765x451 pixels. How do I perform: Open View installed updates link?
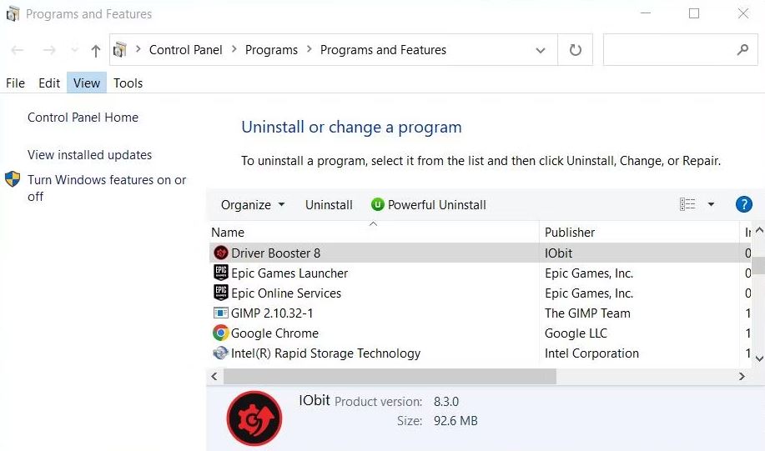tap(89, 154)
